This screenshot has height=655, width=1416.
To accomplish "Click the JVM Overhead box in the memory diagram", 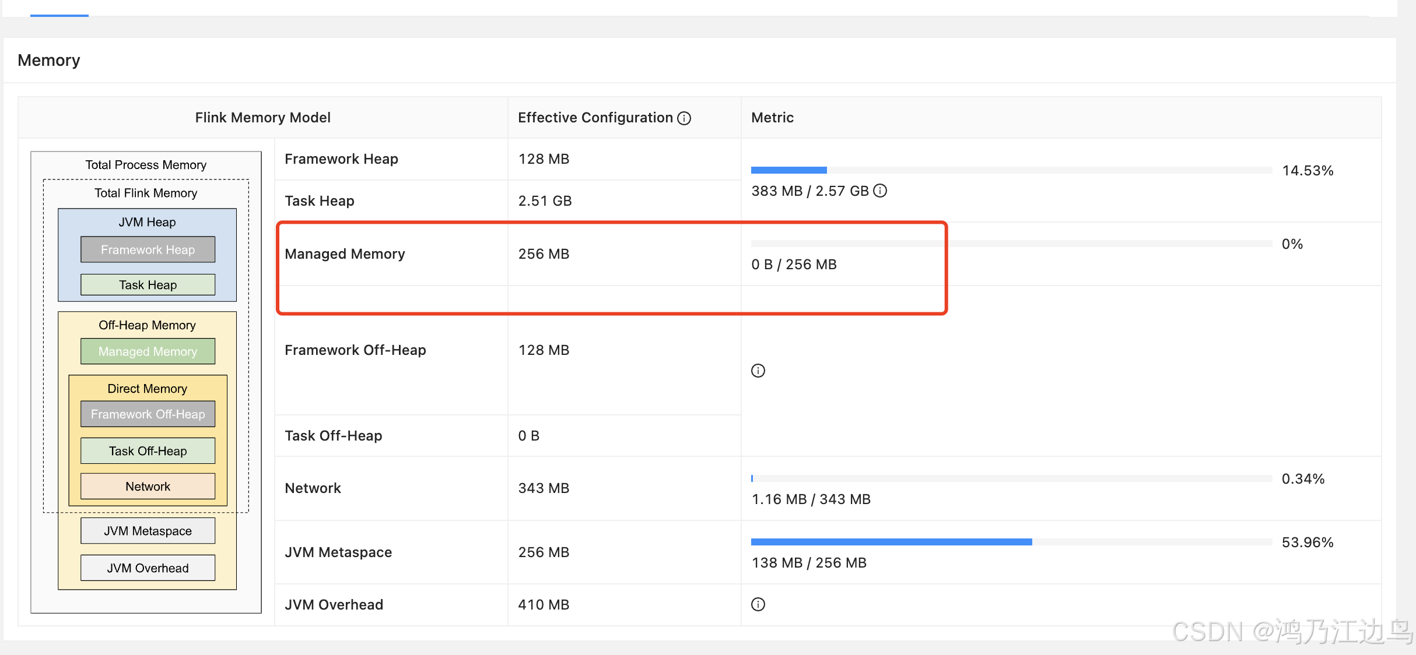I will click(x=148, y=568).
